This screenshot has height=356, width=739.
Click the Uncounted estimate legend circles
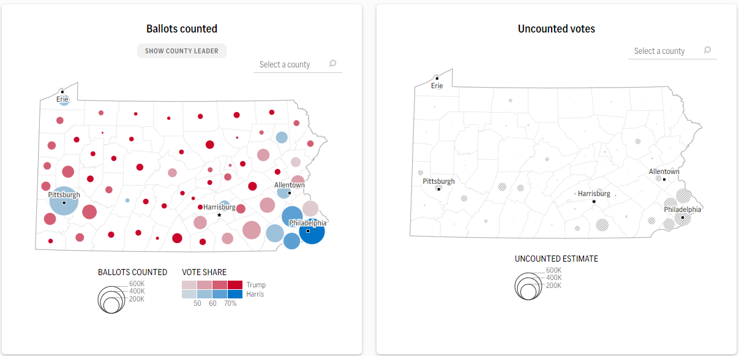(529, 284)
